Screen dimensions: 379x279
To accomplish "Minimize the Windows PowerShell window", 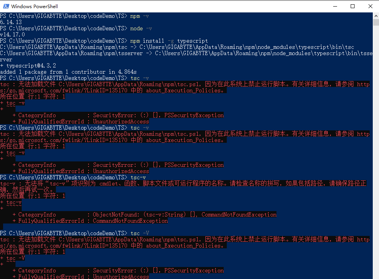I will click(335, 6).
